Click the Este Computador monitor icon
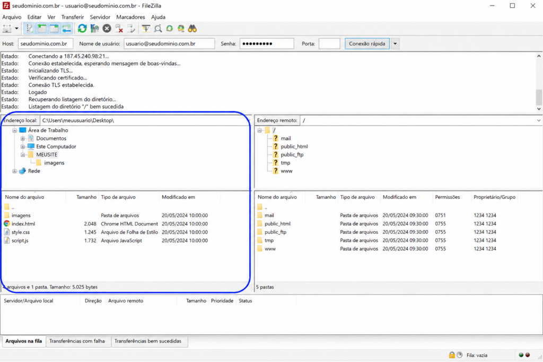This screenshot has height=362, width=543. point(31,146)
